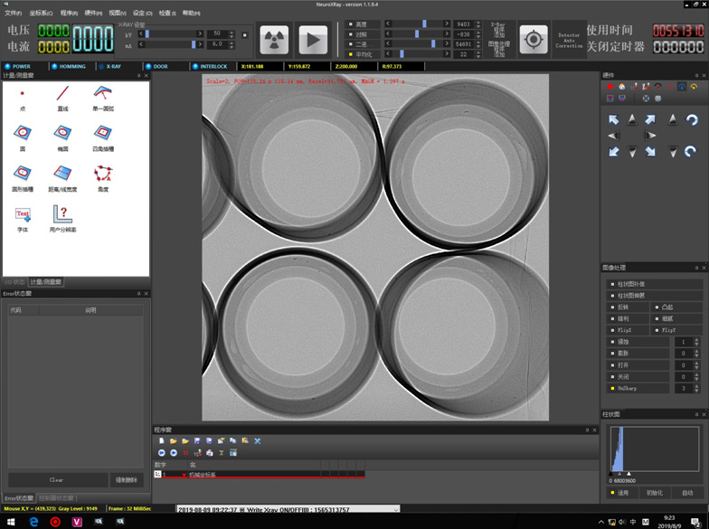Switch to the 计量/测量窗 tab

click(x=46, y=282)
